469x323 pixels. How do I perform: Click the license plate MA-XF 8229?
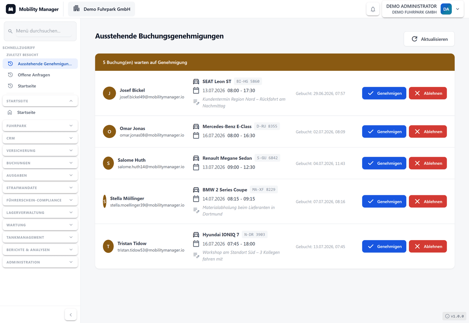pos(264,190)
